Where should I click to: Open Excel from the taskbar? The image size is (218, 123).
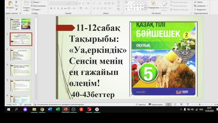[x=58, y=110]
